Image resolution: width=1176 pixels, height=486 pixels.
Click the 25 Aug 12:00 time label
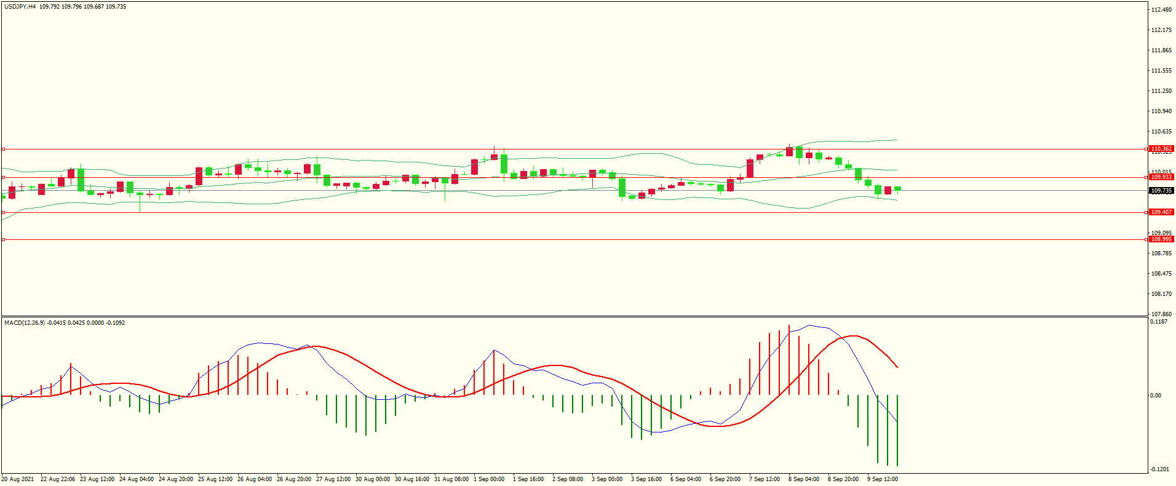[x=215, y=479]
